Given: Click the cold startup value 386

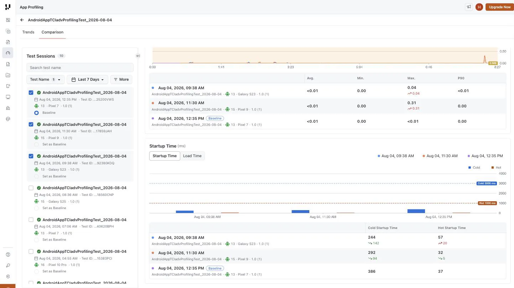Looking at the screenshot, I should (x=372, y=271).
